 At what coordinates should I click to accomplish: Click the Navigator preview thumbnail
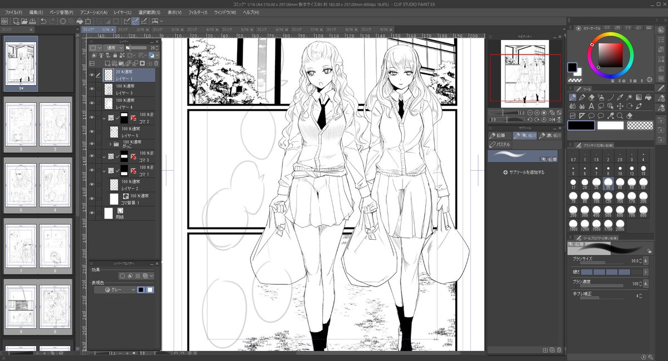525,73
